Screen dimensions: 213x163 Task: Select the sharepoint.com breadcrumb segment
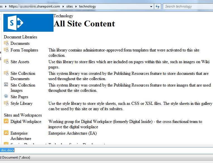pyautogui.click(x=48, y=6)
